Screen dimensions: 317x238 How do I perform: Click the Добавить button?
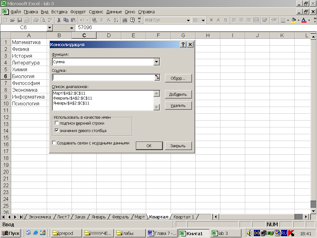click(x=178, y=95)
